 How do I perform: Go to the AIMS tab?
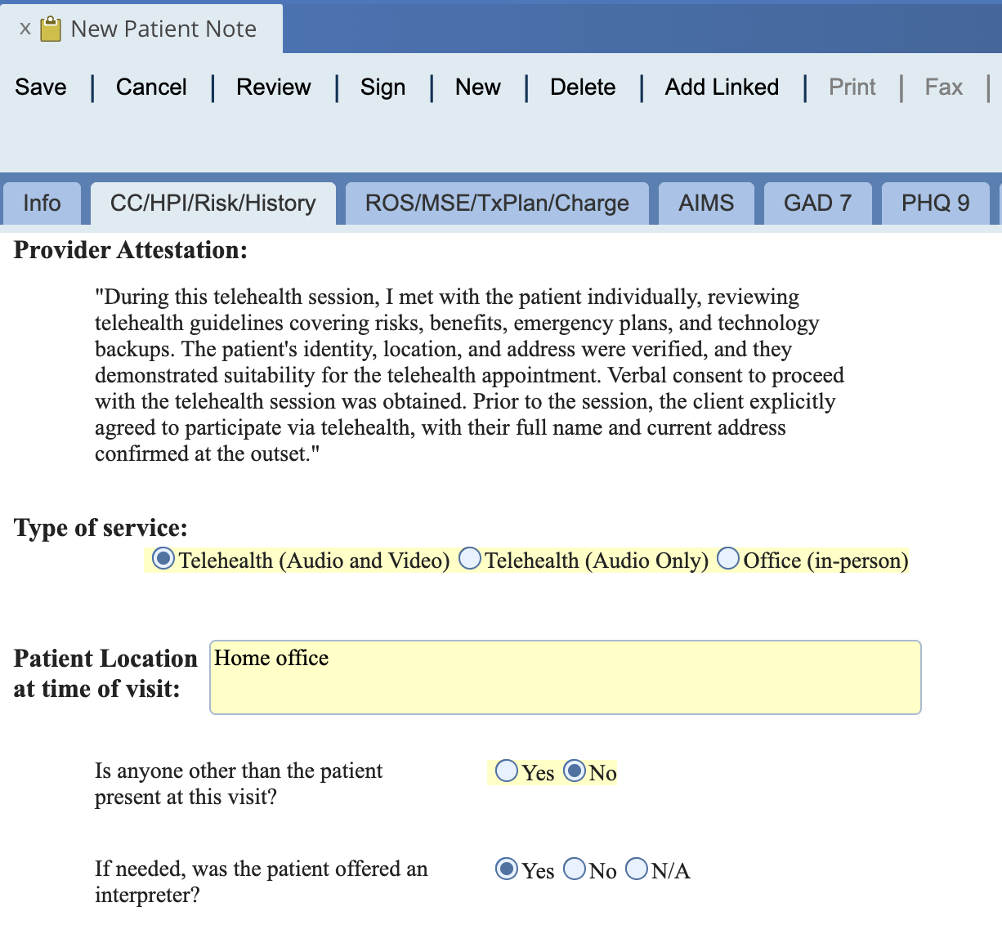click(706, 203)
